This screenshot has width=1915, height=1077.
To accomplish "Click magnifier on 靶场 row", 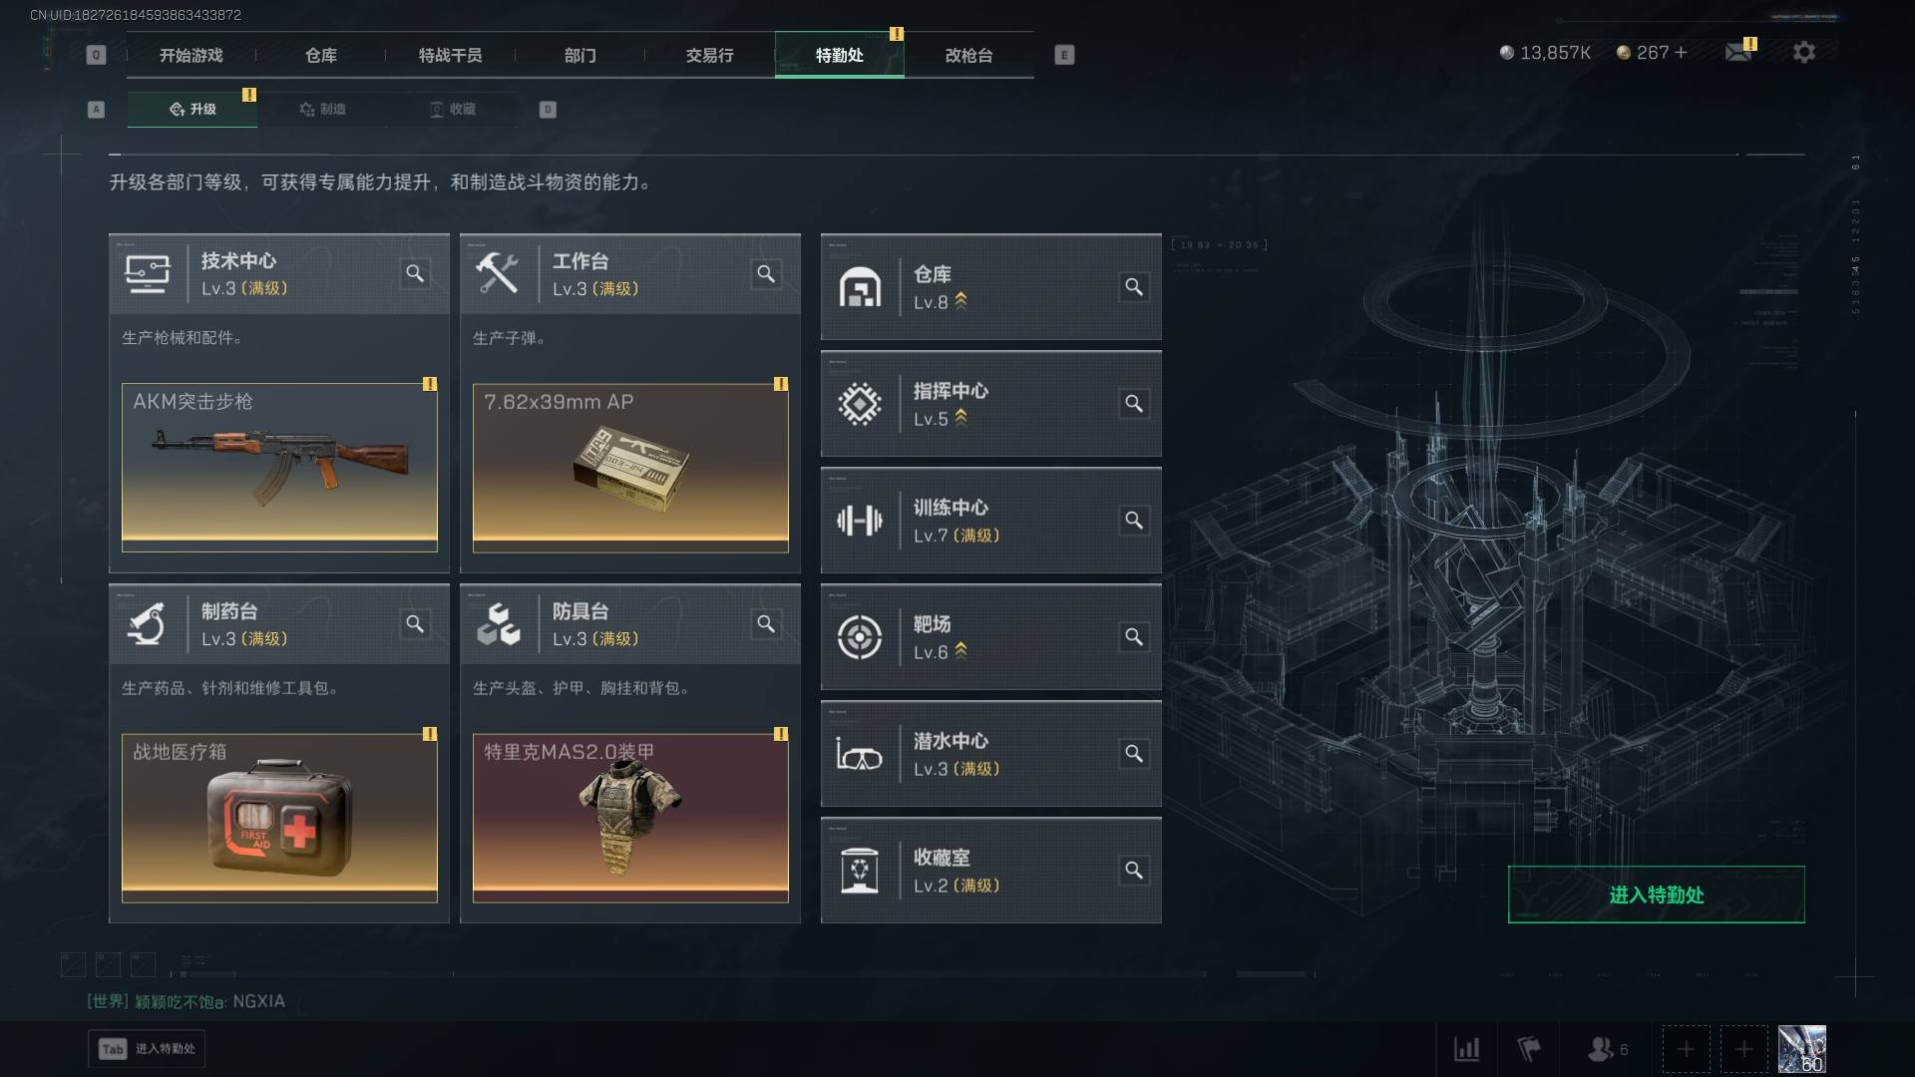I will [1134, 637].
